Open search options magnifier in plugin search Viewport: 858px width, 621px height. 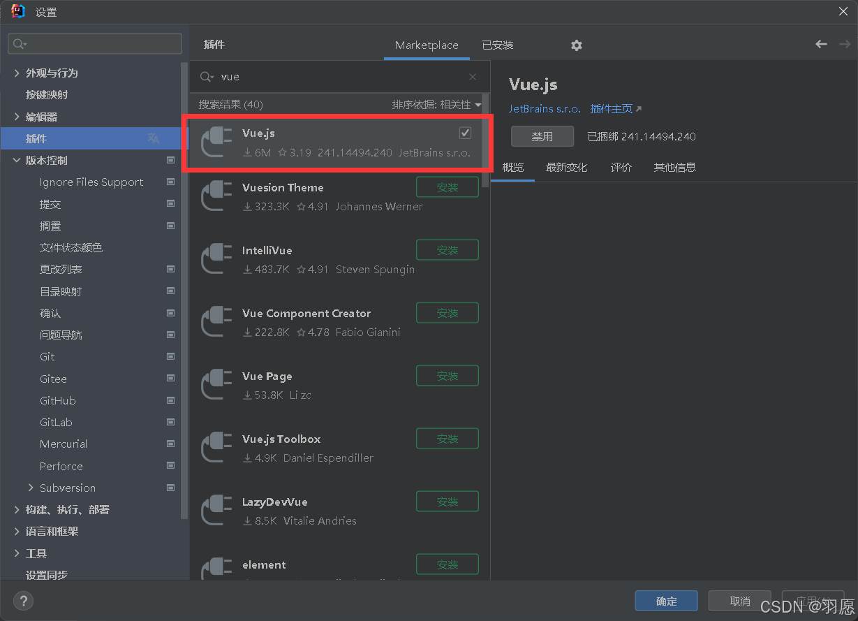point(207,77)
